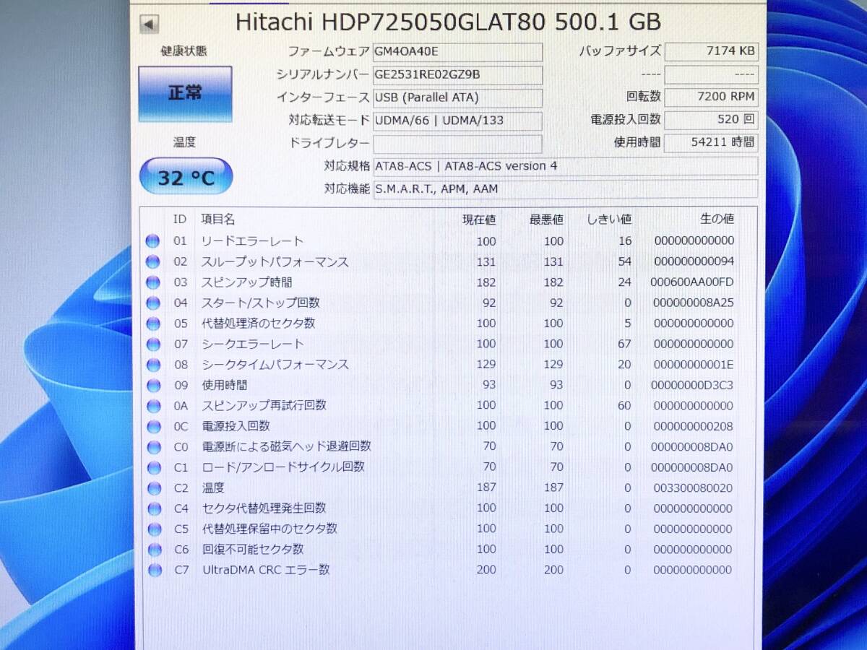Image resolution: width=867 pixels, height=650 pixels.
Task: Click the 対応規格 field ATA8-ACS
Action: (566, 166)
